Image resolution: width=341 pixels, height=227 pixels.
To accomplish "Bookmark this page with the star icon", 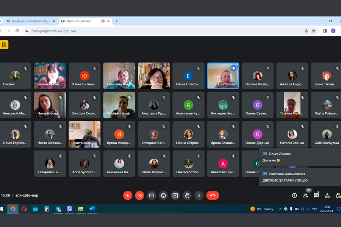I will pyautogui.click(x=314, y=31).
